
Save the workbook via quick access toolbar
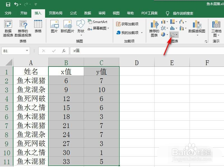tap(8, 4)
